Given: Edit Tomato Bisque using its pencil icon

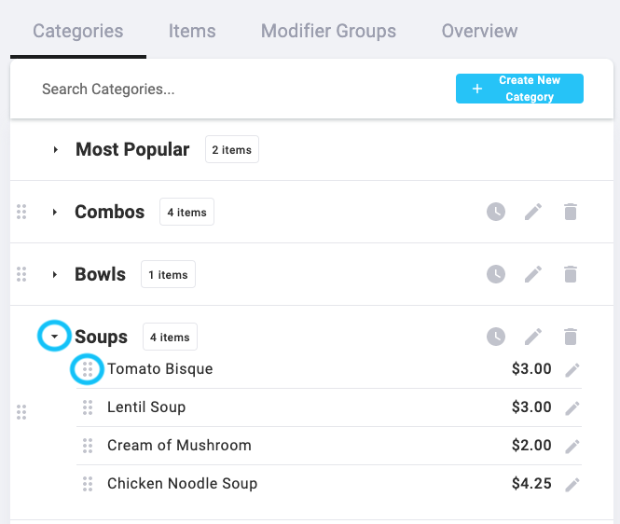Looking at the screenshot, I should point(572,370).
